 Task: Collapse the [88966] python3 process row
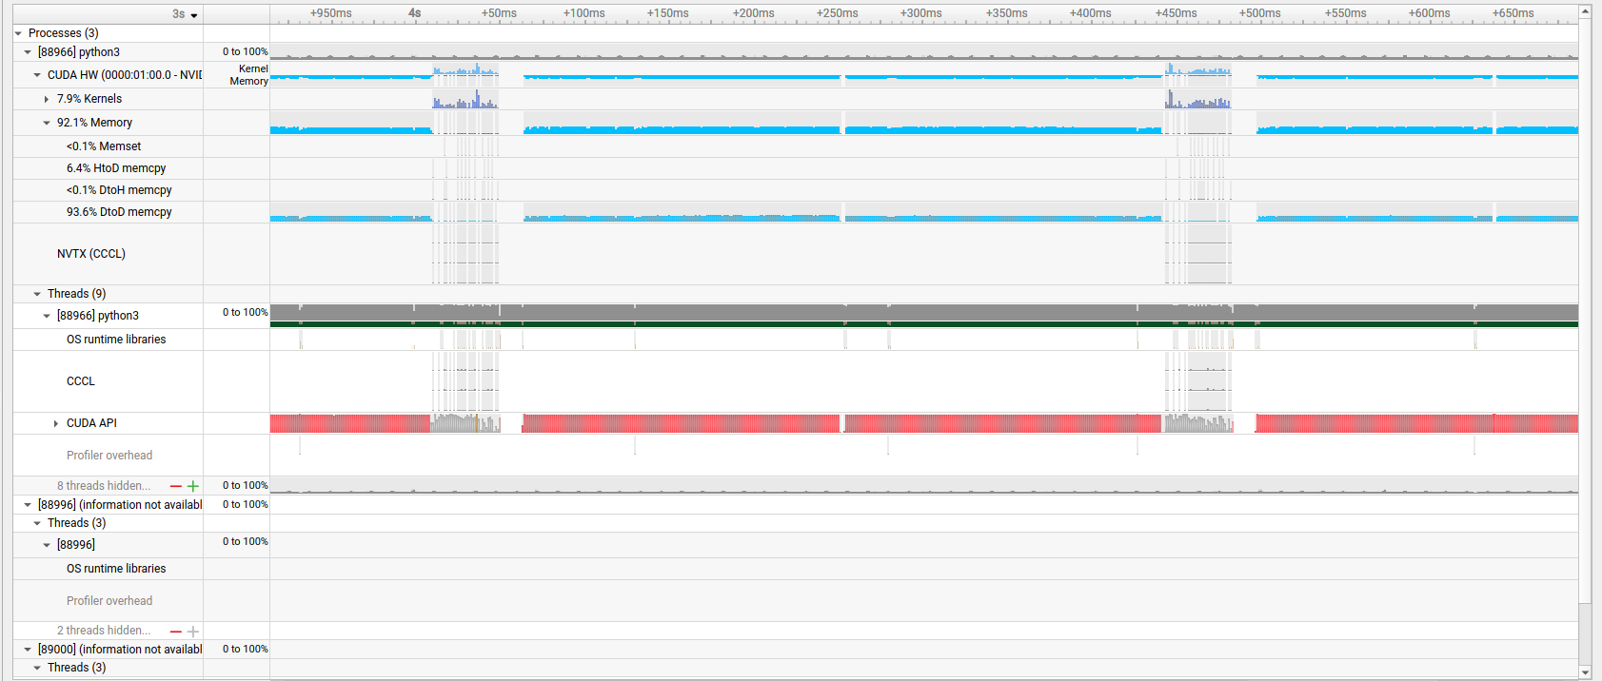click(x=28, y=52)
